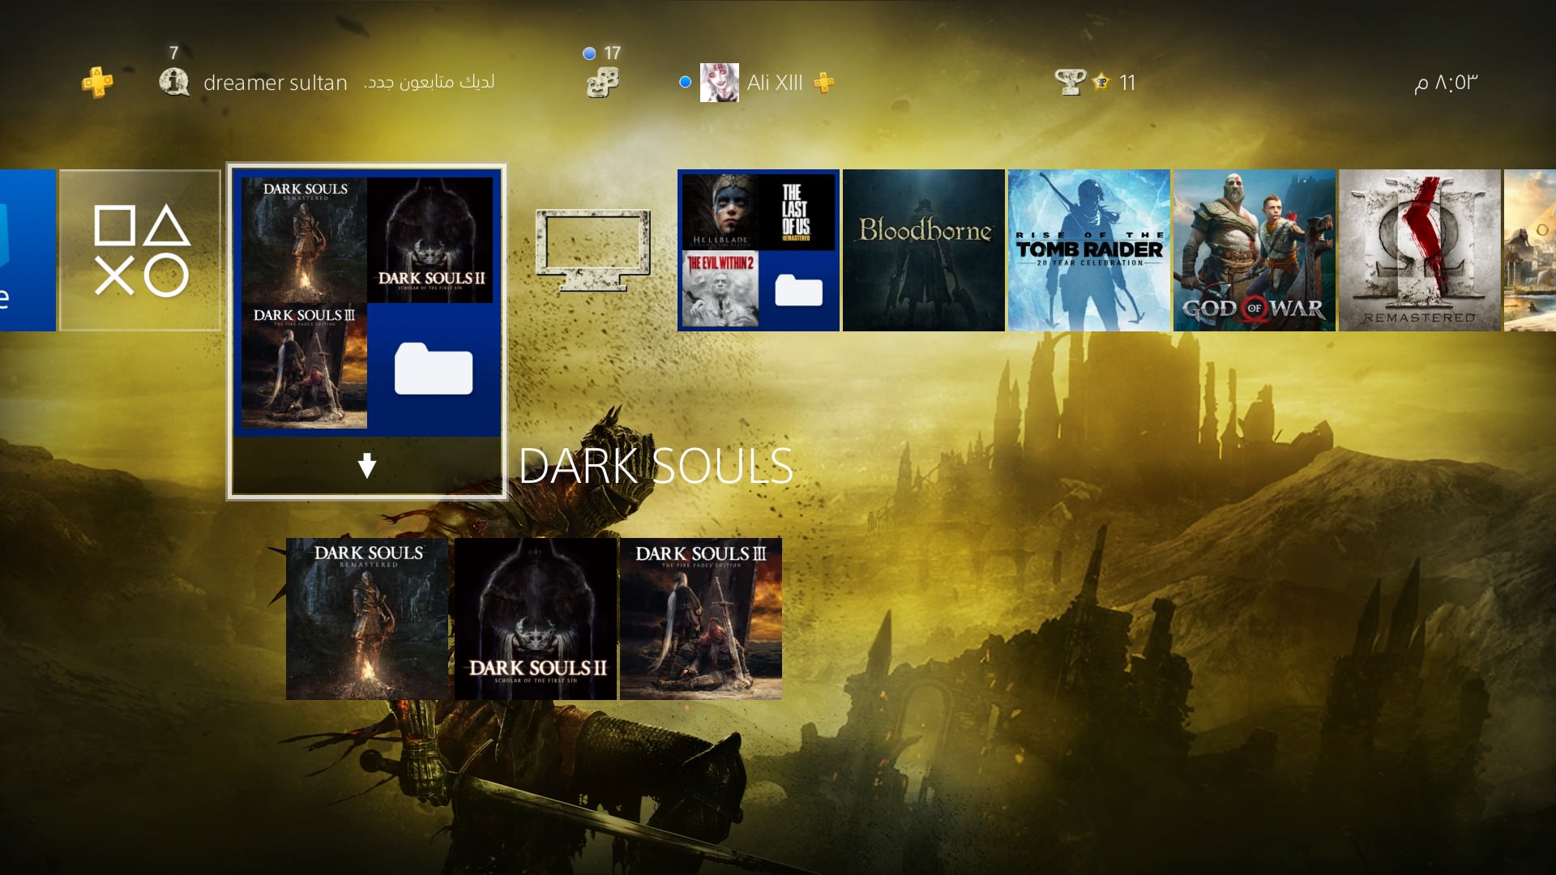Select the Dark Souls III cover in folder tile
Viewport: 1556px width, 875px height.
(304, 365)
